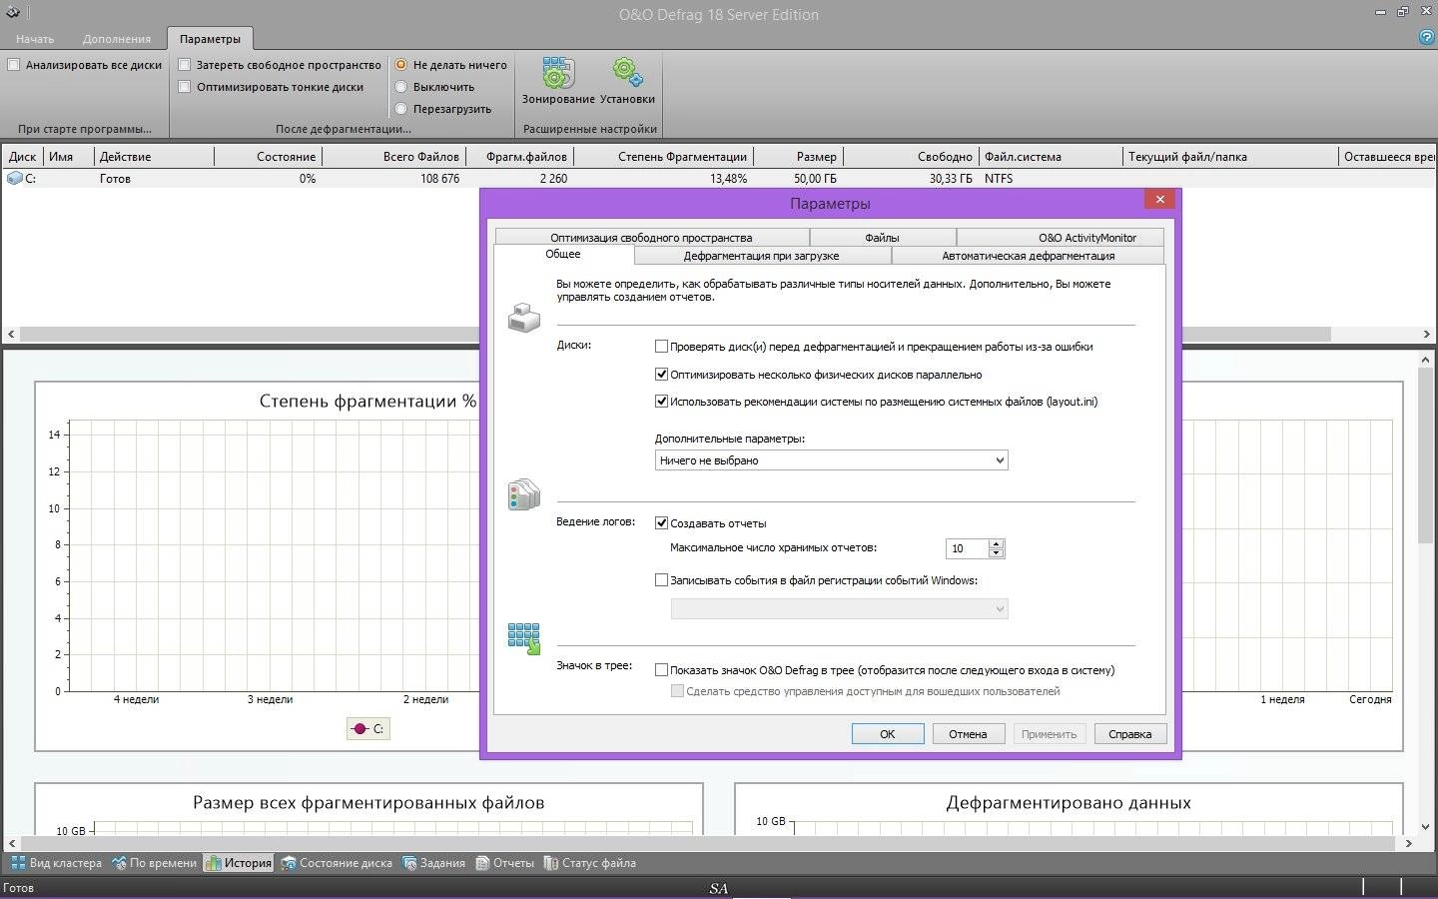The image size is (1438, 899).
Task: Enable Проверять диск(и) перед дефрагментацией checkbox
Action: coord(661,347)
